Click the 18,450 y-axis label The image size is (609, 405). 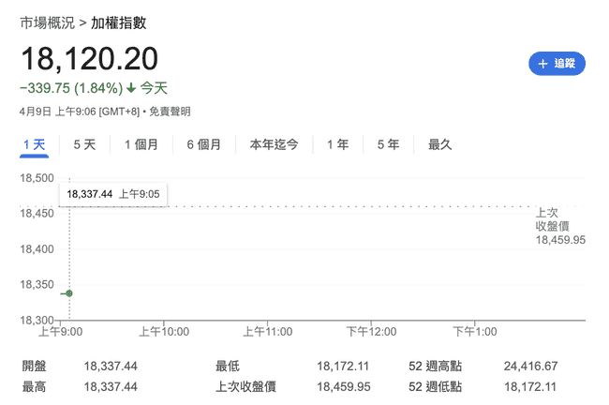coord(37,214)
